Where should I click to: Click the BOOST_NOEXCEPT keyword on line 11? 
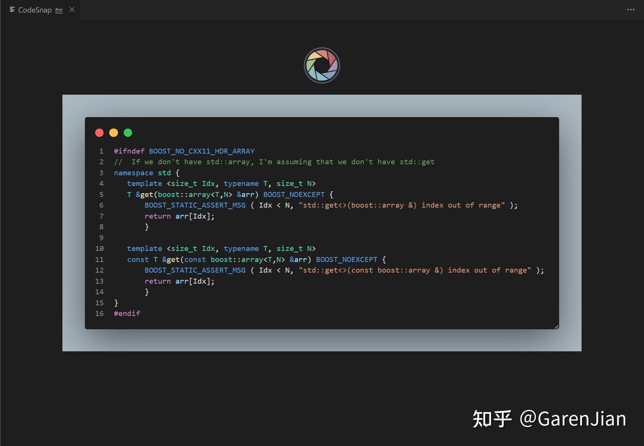[x=346, y=260]
